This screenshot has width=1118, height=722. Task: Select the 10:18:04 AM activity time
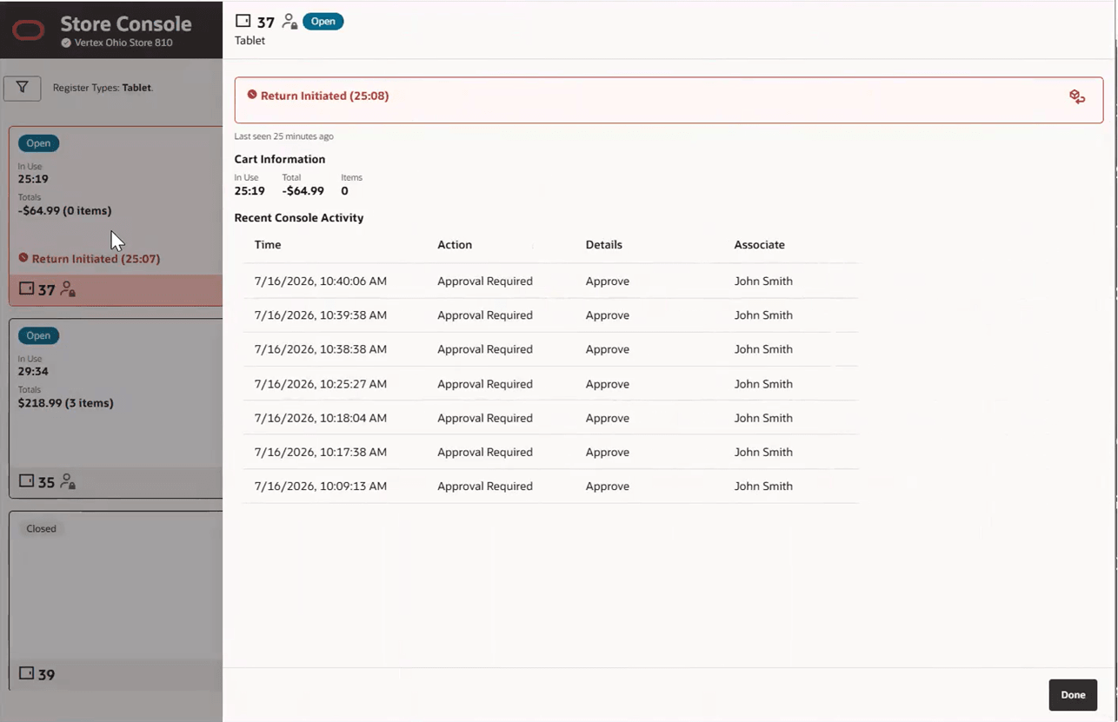(x=321, y=418)
